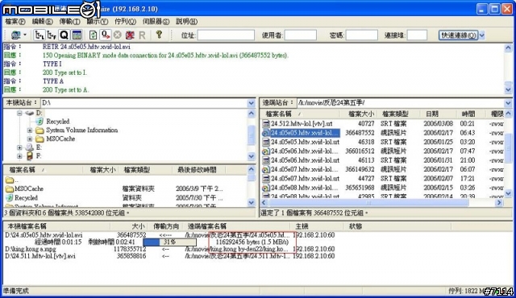Open the 佇列(Q) menu
The image size is (516, 298).
[125, 22]
